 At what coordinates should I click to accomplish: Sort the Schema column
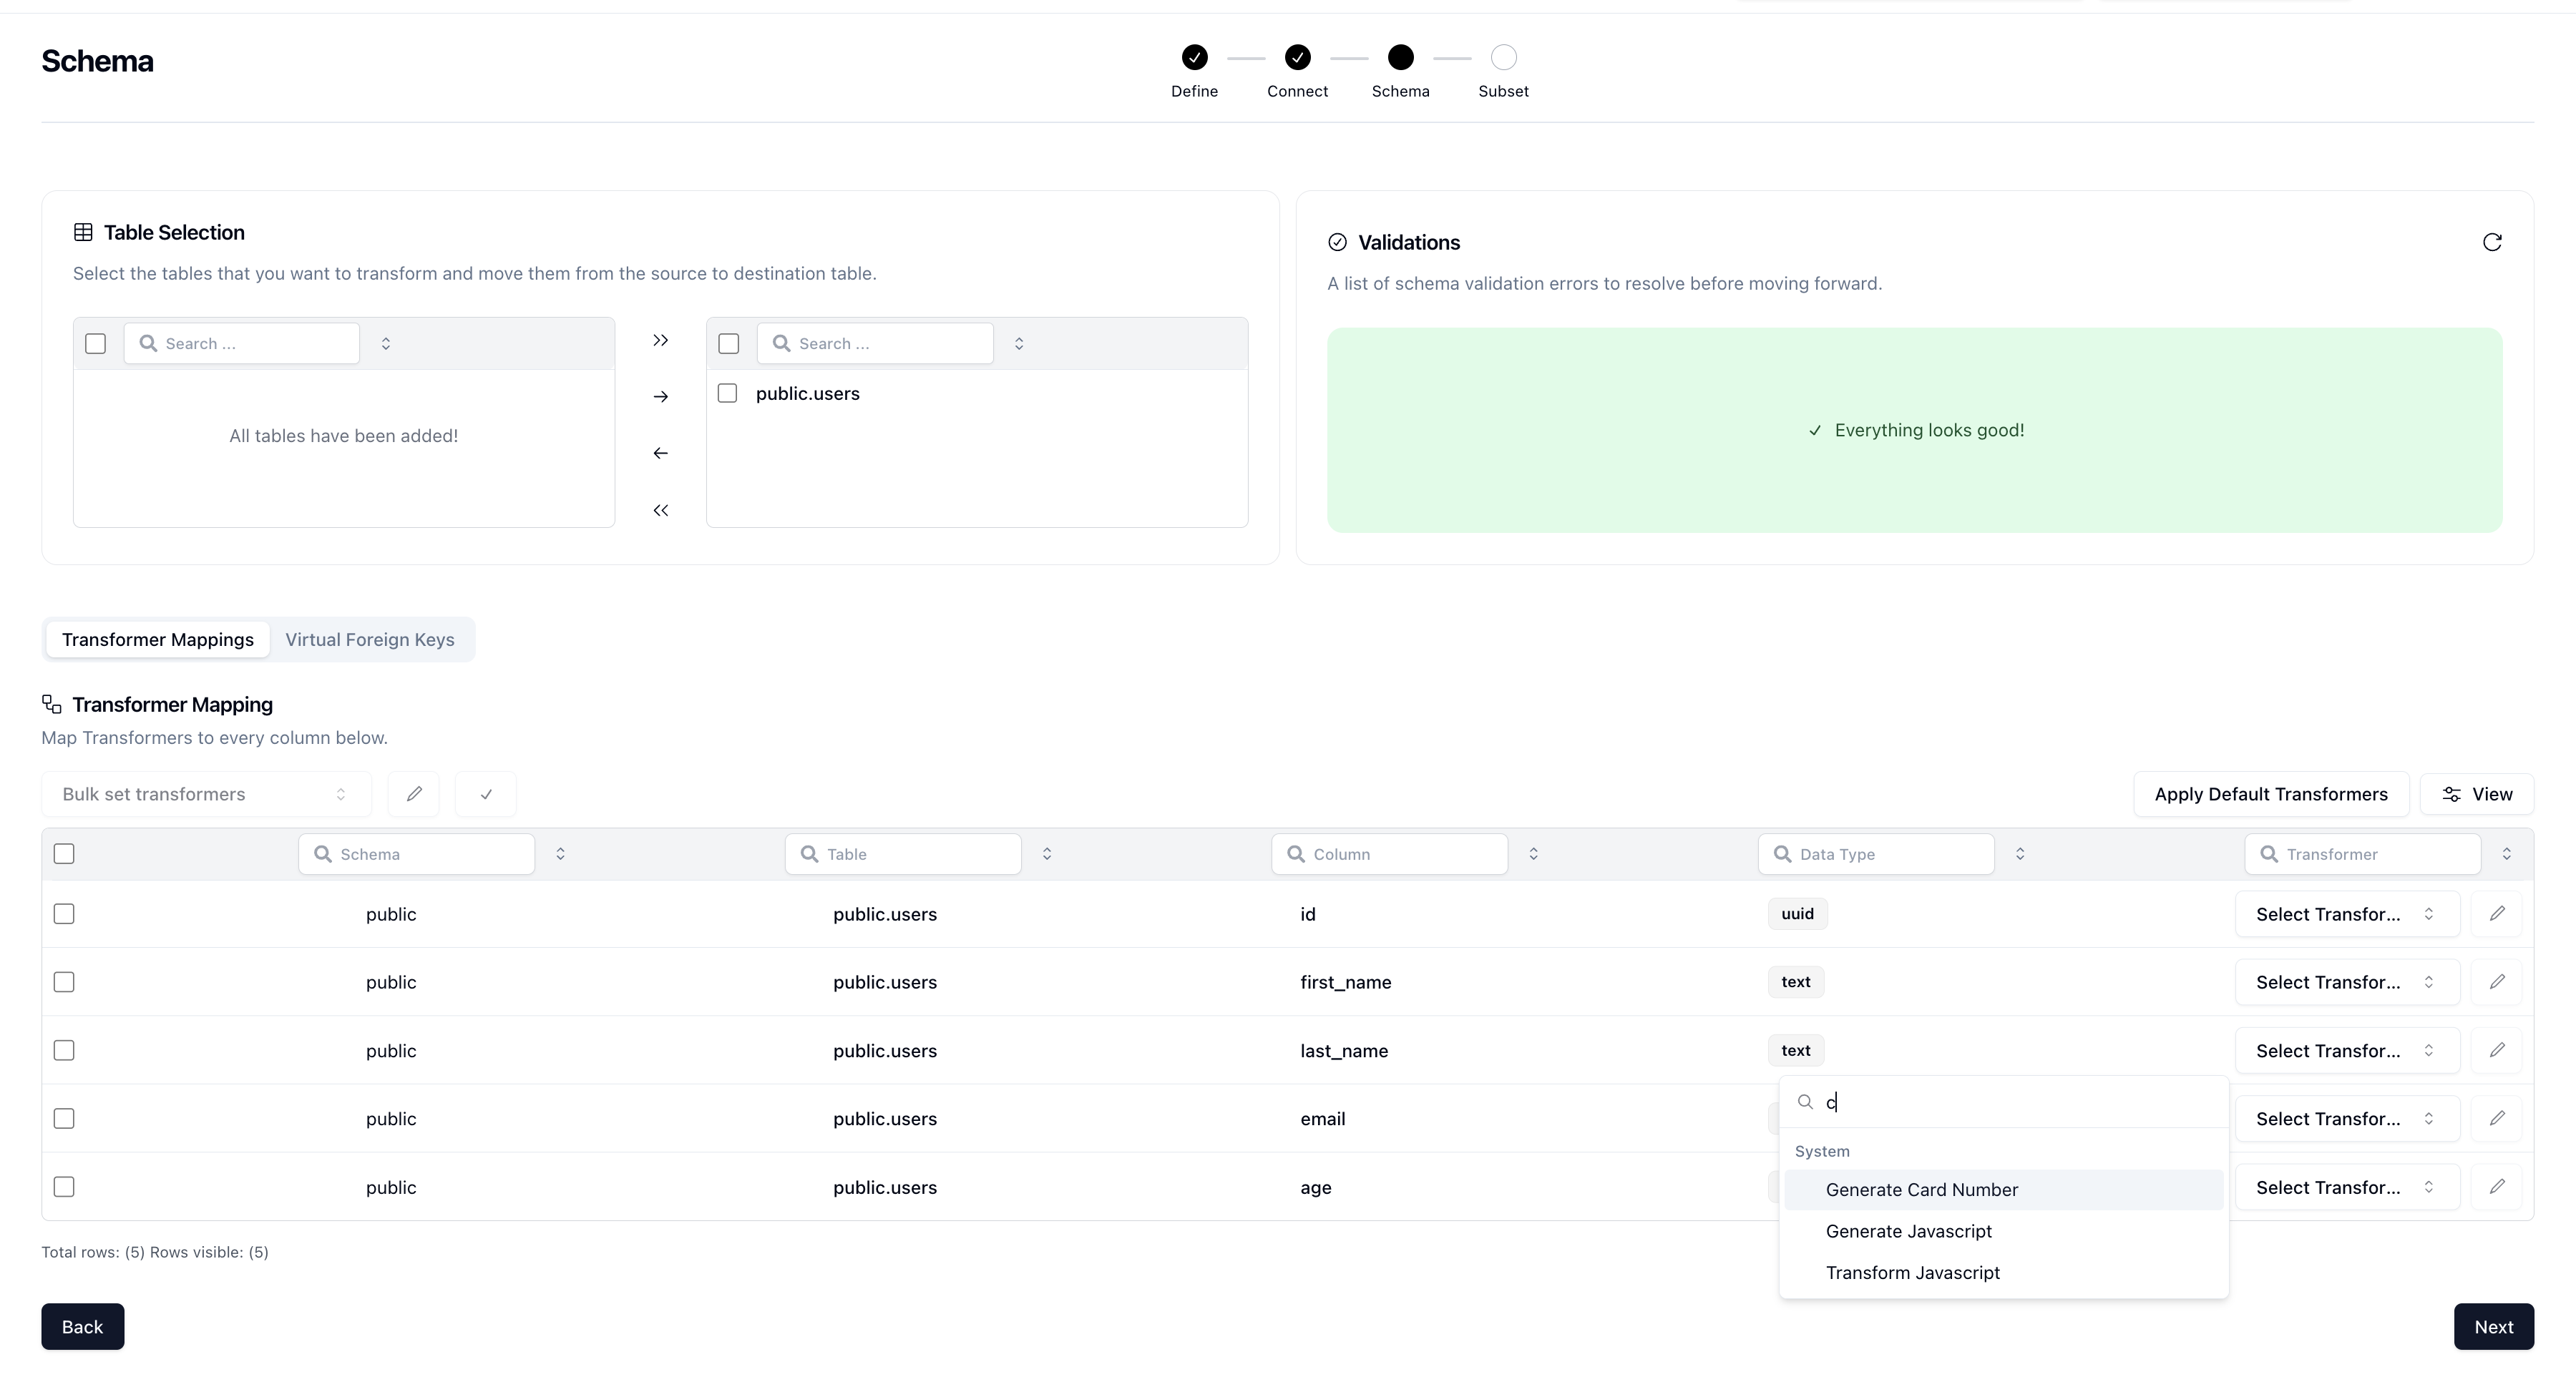point(560,854)
